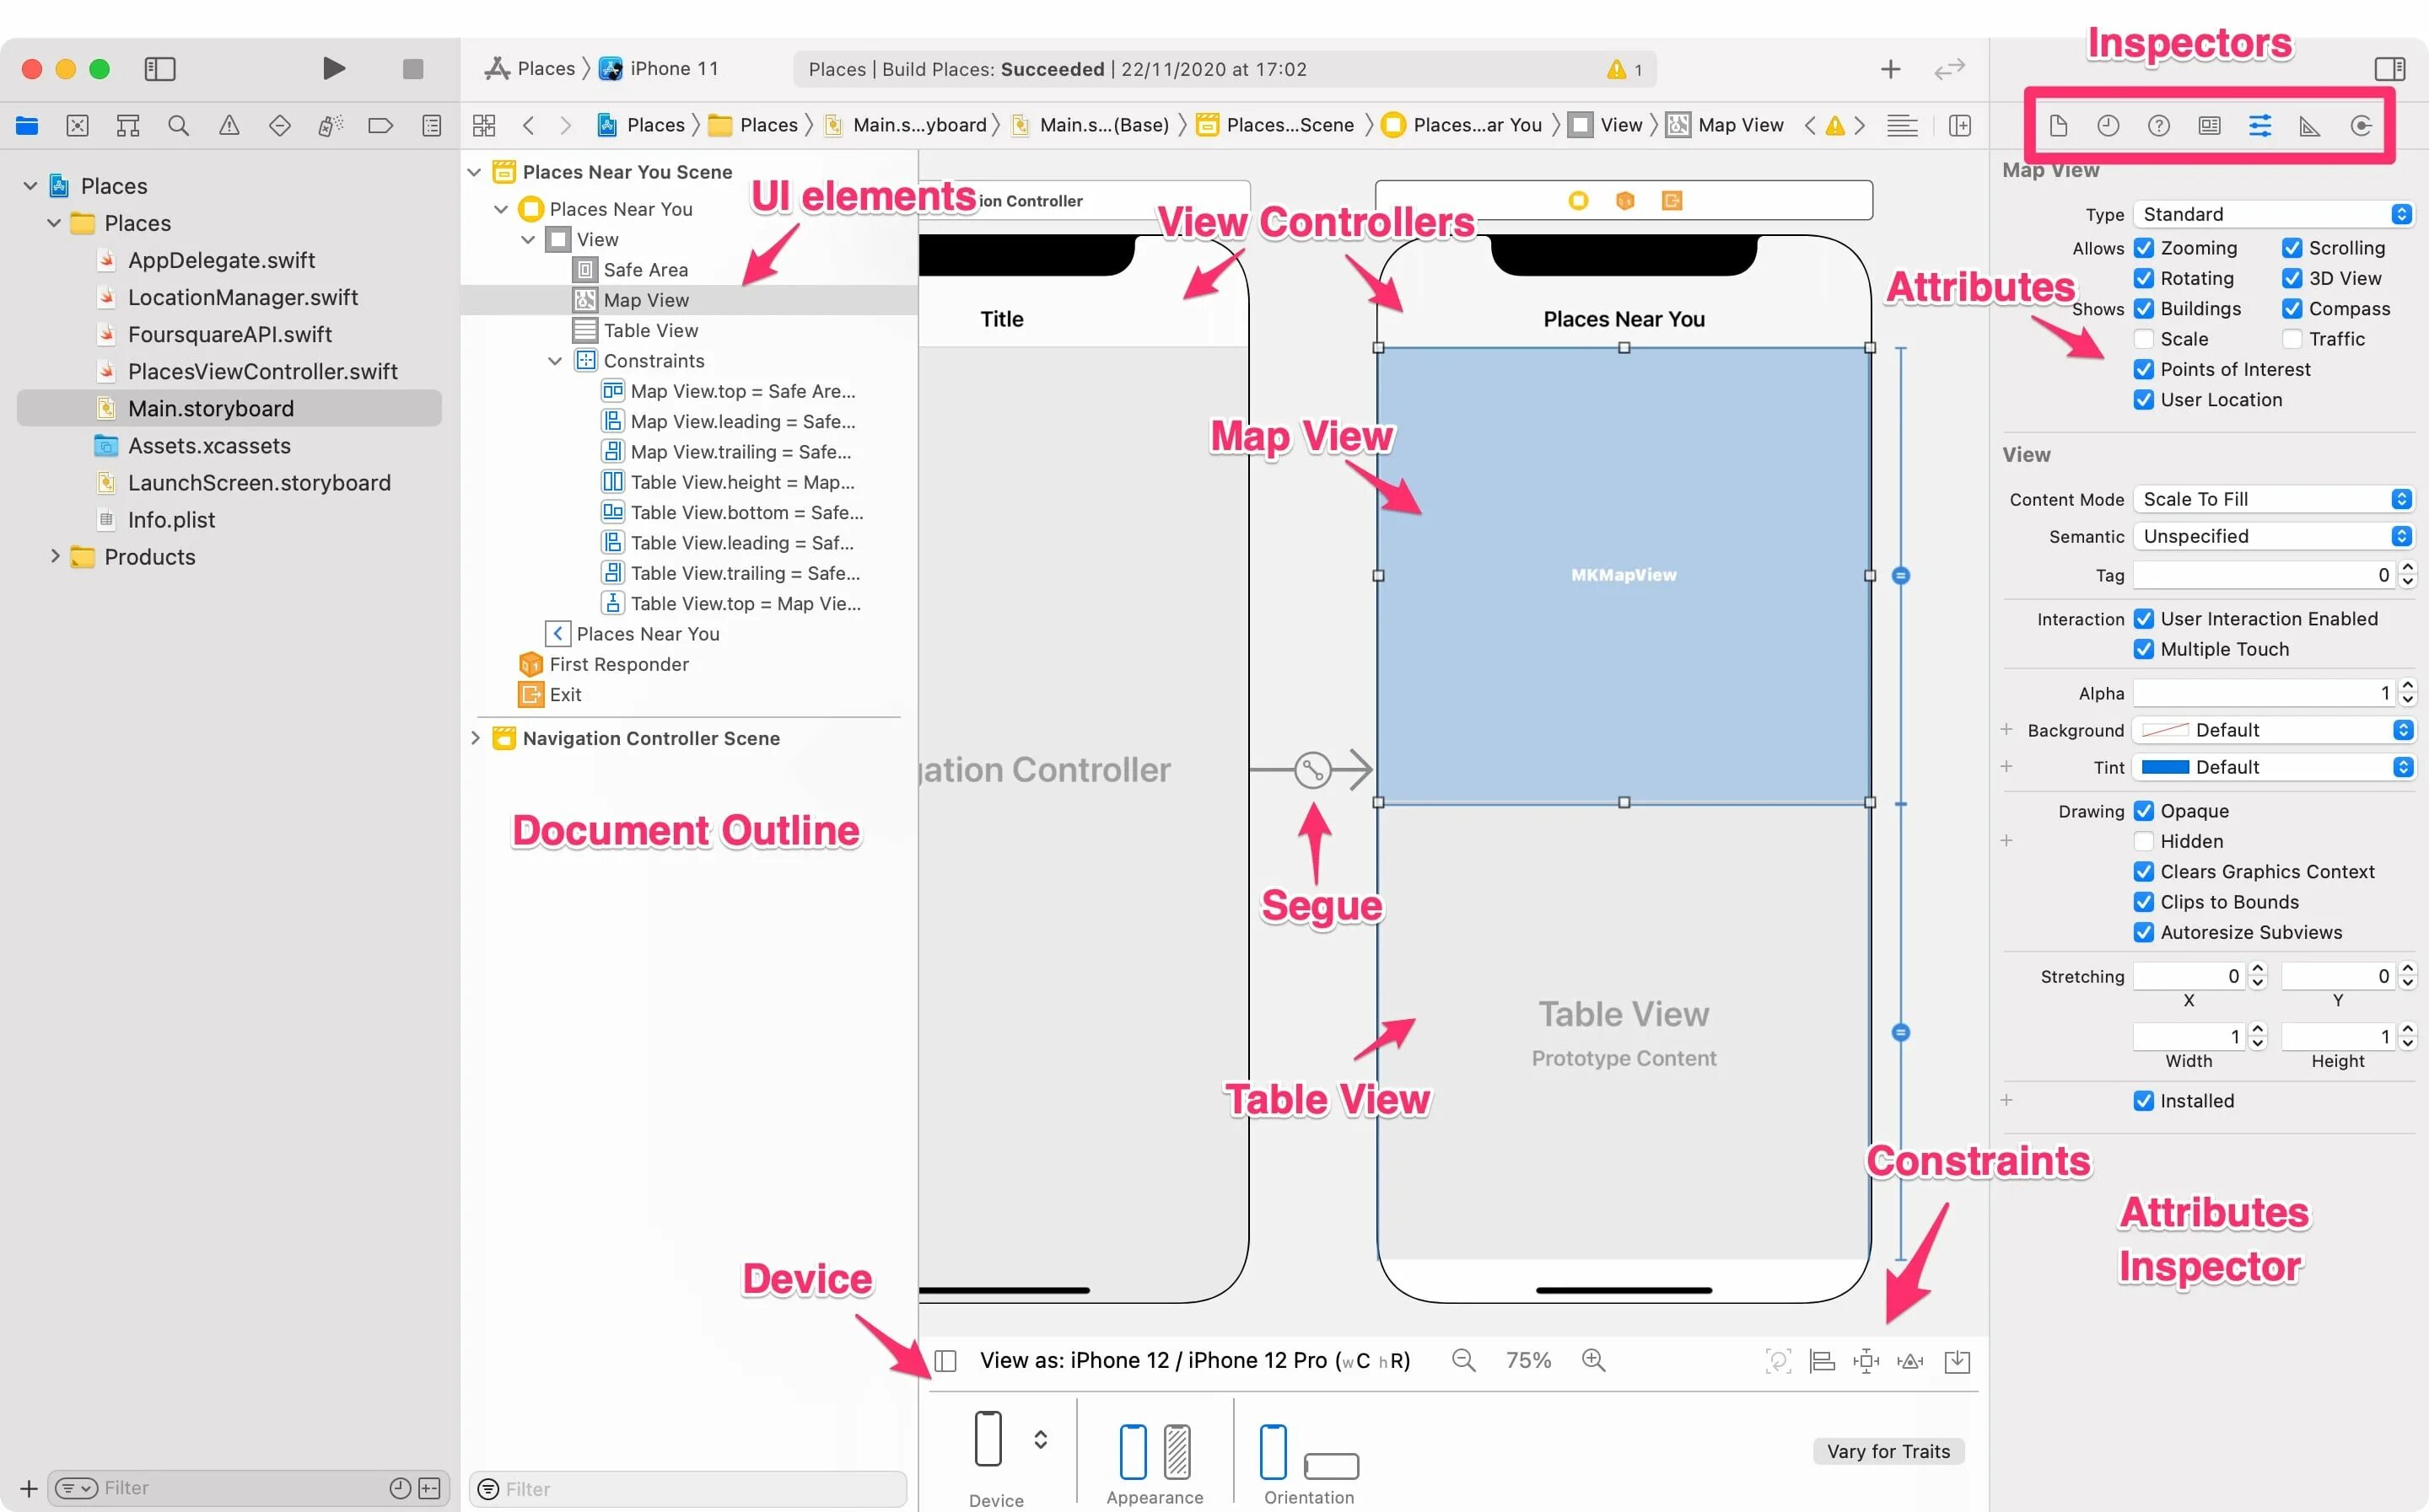Expand the Navigation Controller Scene
Screen dimensions: 2429x1512
(475, 738)
